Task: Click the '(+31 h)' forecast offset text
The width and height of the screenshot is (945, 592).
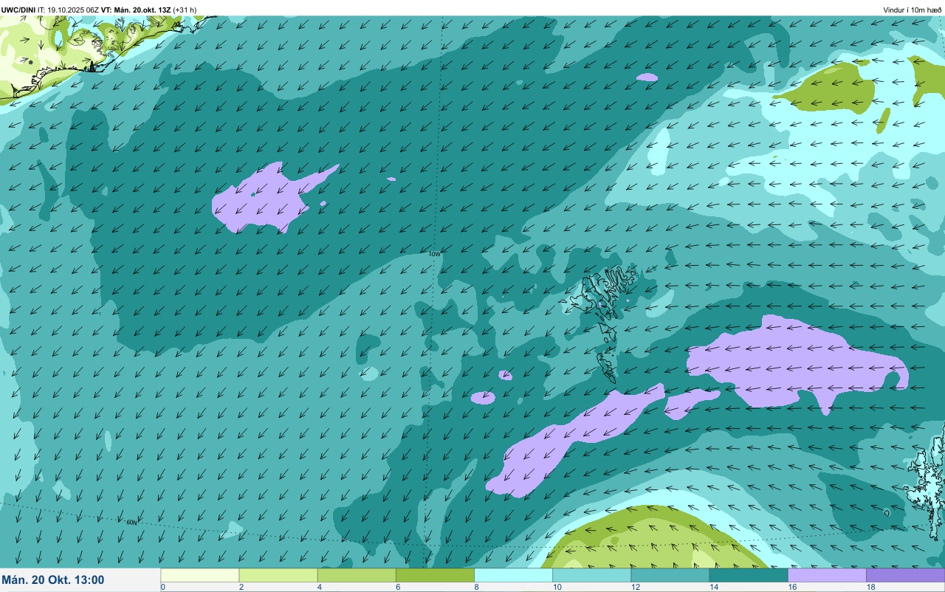Action: pyautogui.click(x=185, y=10)
